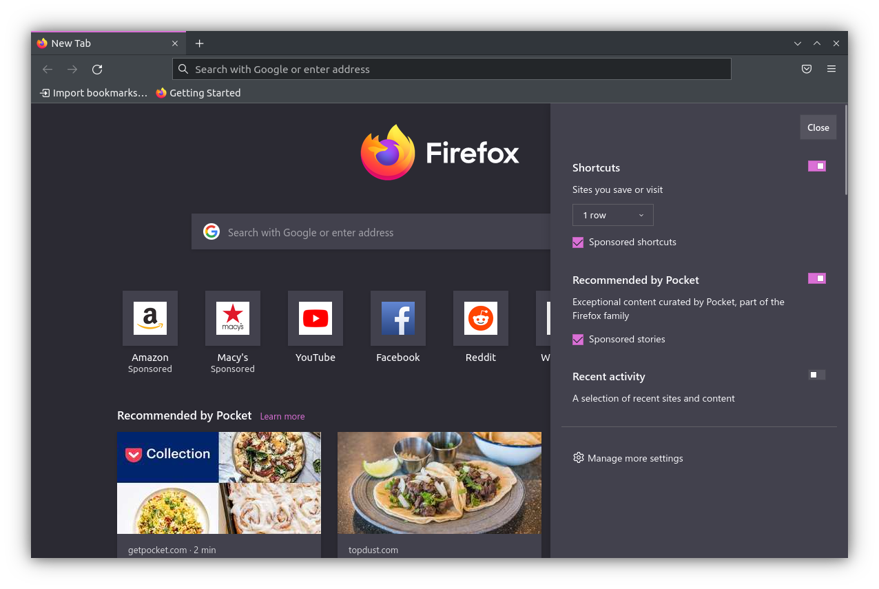Enable the Recent activity switch

pyautogui.click(x=817, y=375)
